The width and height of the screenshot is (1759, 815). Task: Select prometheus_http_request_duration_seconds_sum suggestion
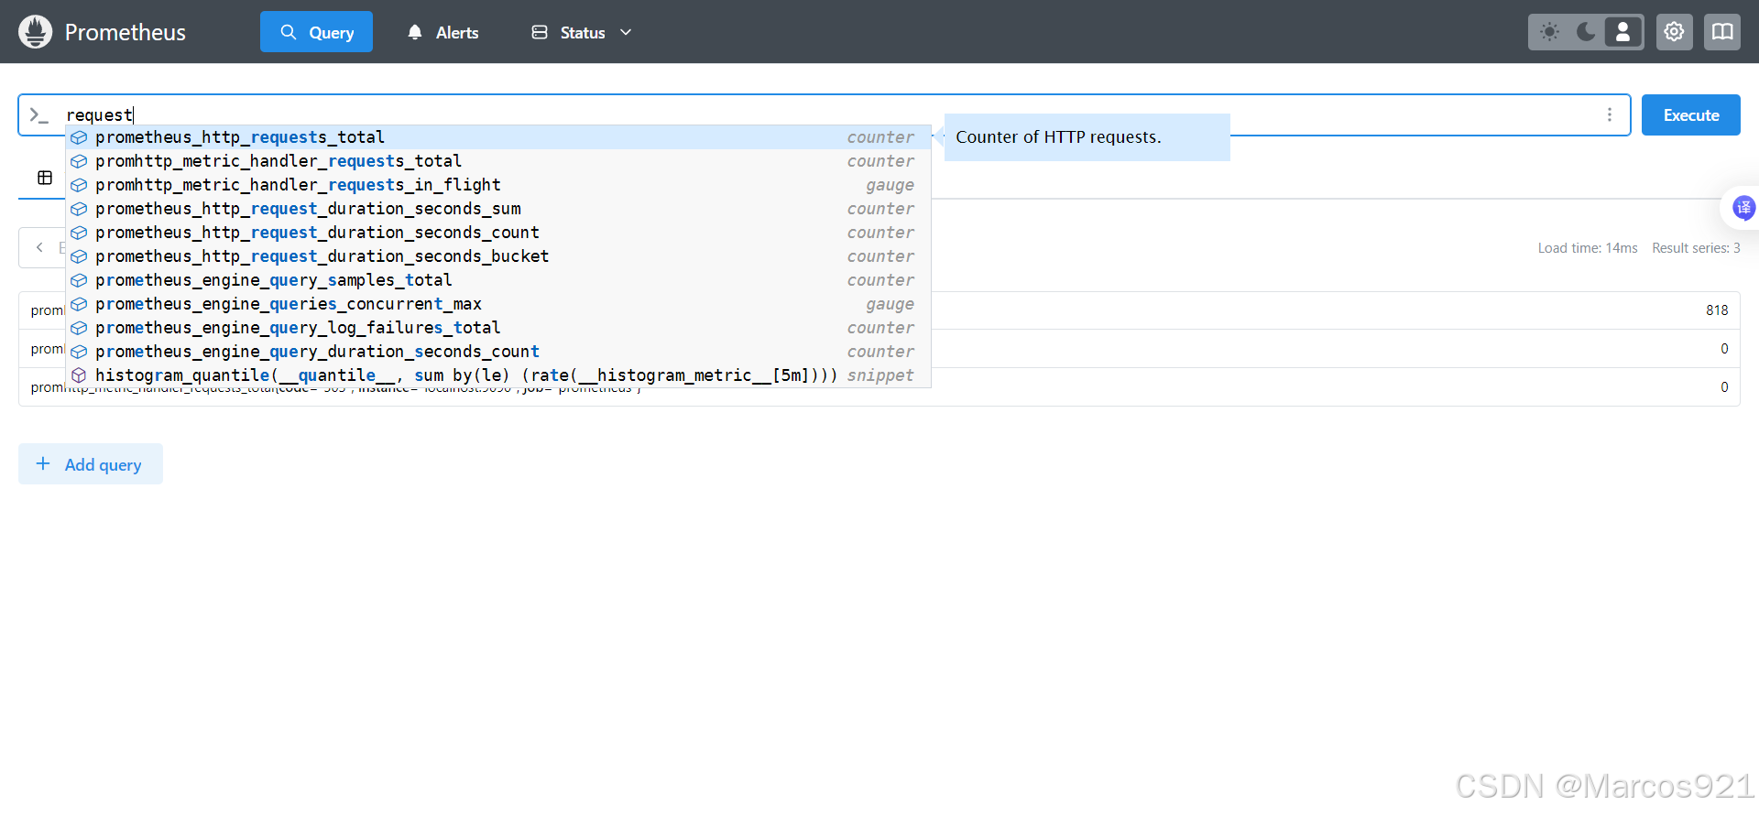point(498,209)
